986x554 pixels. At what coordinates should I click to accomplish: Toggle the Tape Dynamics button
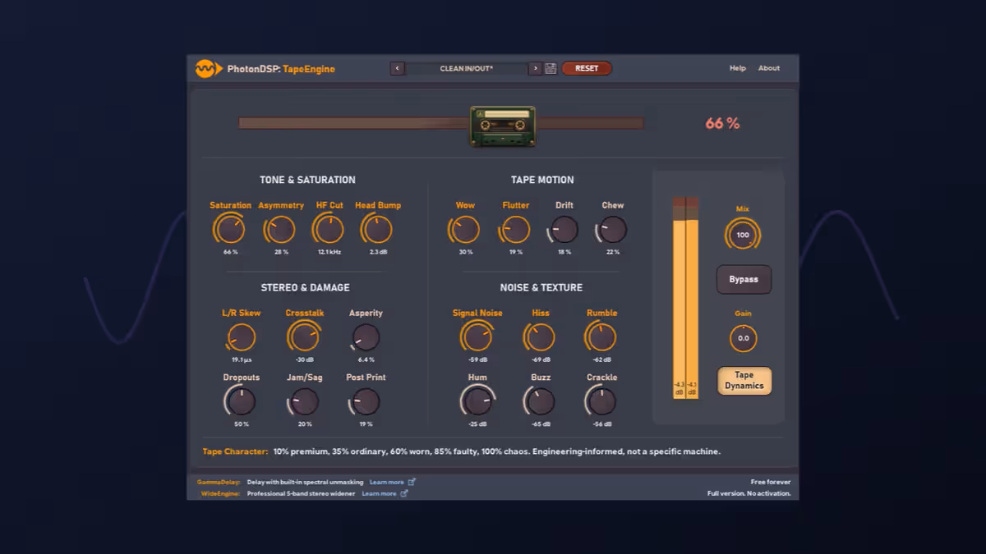744,381
